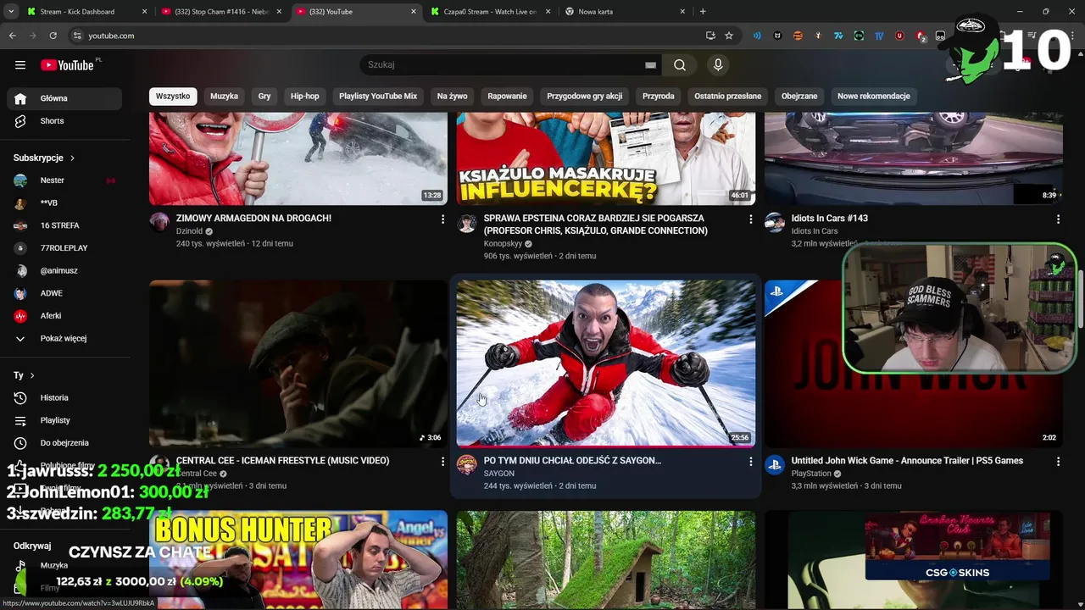Select the Na żywo filter chip

(453, 97)
